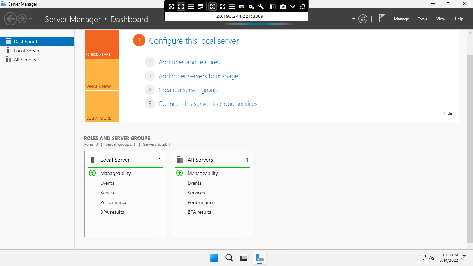
Task: Open Events in the Local Server tile
Action: [107, 183]
